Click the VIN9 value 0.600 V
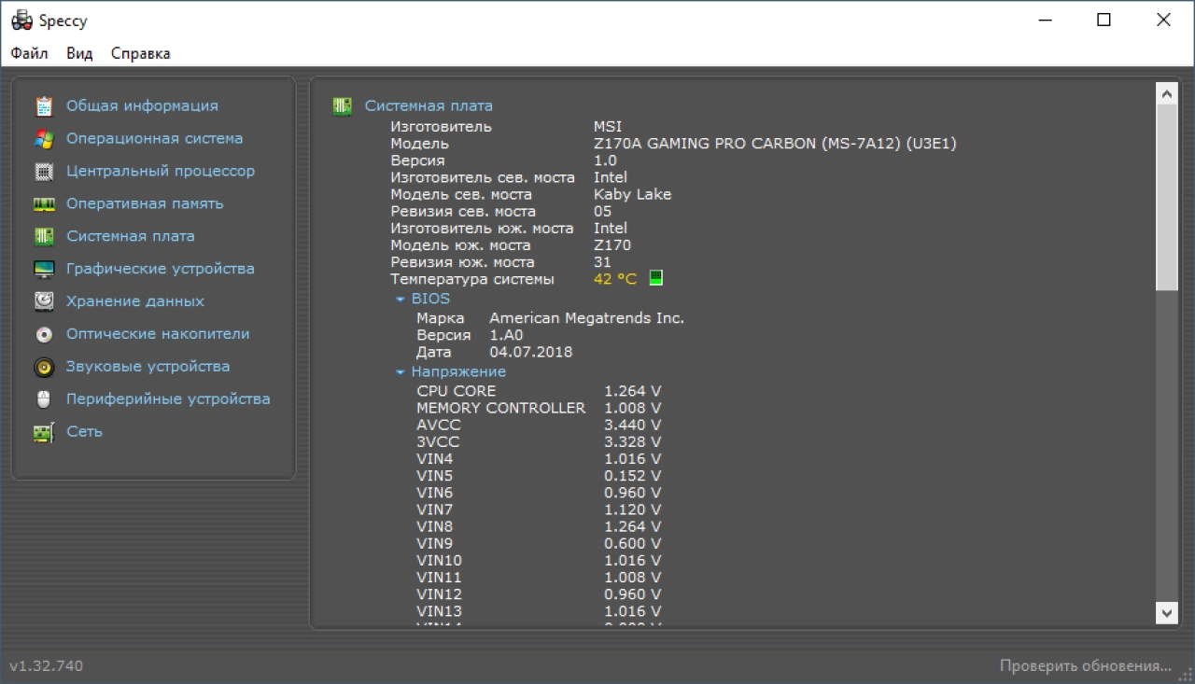1195x684 pixels. tap(633, 544)
